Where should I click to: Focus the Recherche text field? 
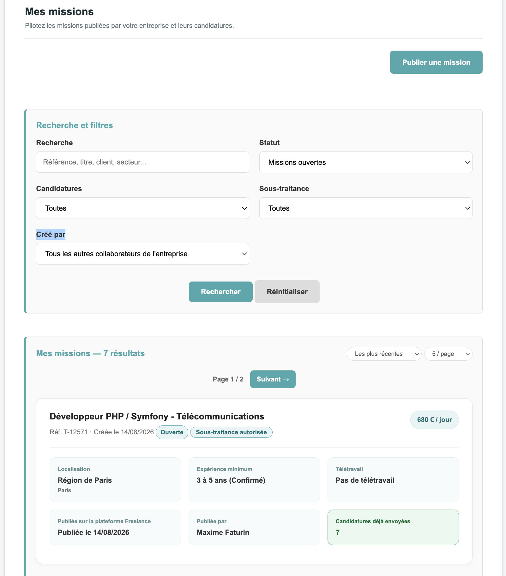(142, 162)
